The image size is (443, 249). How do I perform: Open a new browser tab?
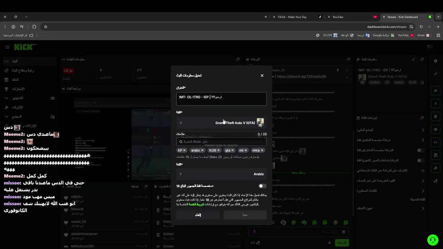tap(266, 17)
